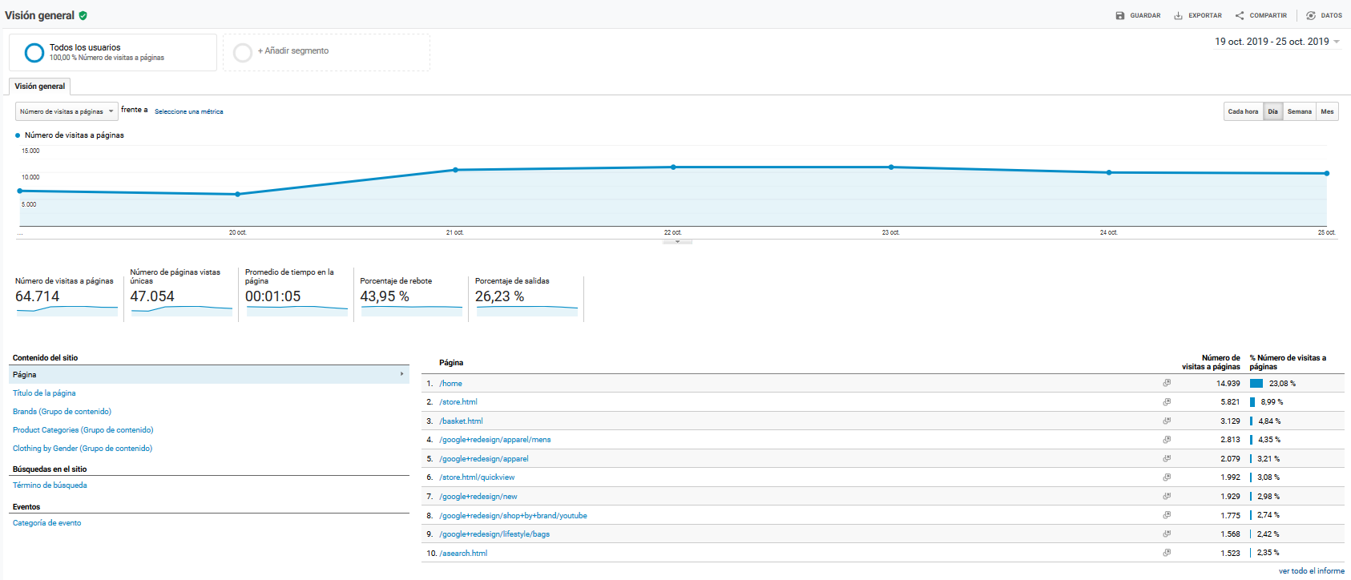
Task: Open /home page in new window icon
Action: tap(1167, 383)
